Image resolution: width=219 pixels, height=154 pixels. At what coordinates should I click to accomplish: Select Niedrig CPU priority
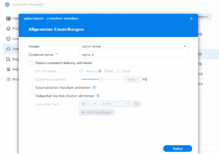click(81, 71)
